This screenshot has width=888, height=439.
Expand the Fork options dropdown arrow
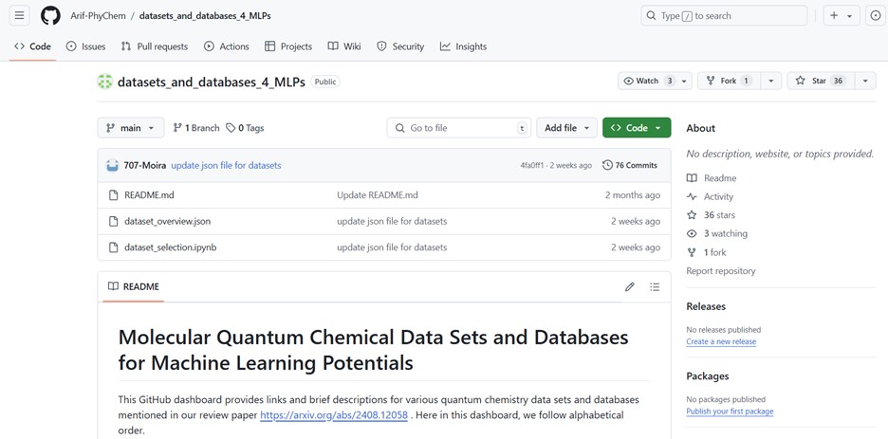pos(770,81)
